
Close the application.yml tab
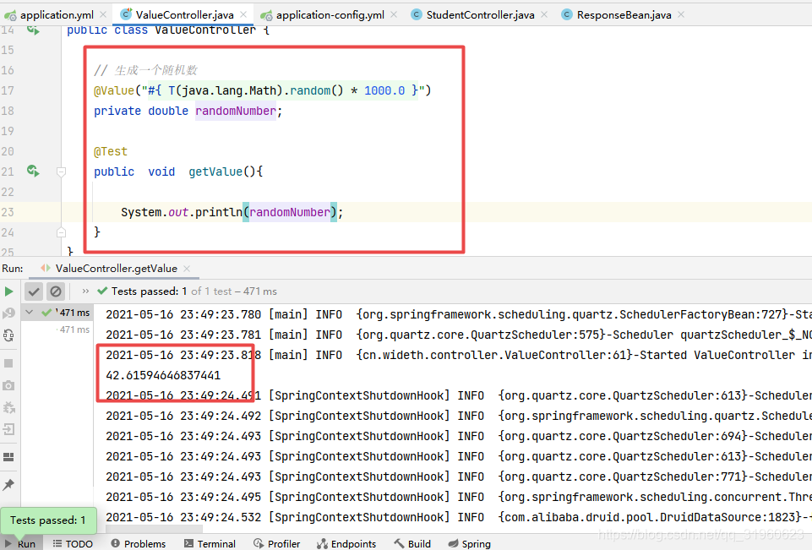[103, 15]
